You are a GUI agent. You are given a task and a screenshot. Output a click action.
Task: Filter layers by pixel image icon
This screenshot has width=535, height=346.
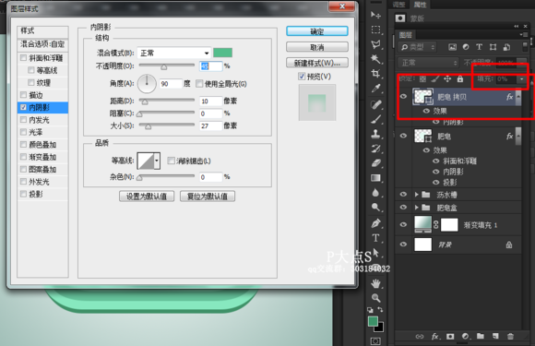[452, 47]
